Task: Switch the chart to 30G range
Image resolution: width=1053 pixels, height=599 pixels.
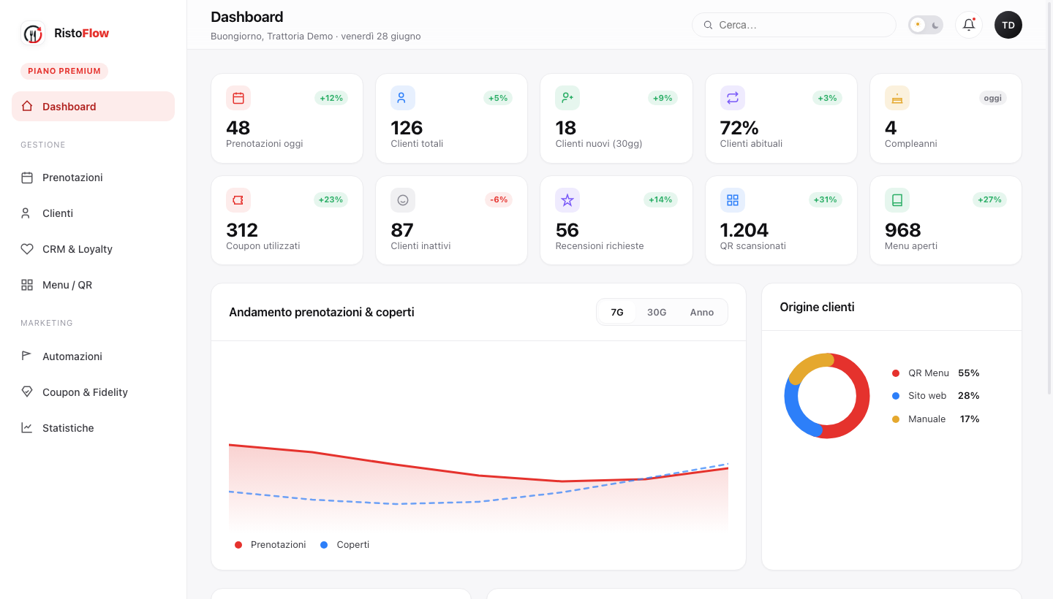Action: point(657,312)
